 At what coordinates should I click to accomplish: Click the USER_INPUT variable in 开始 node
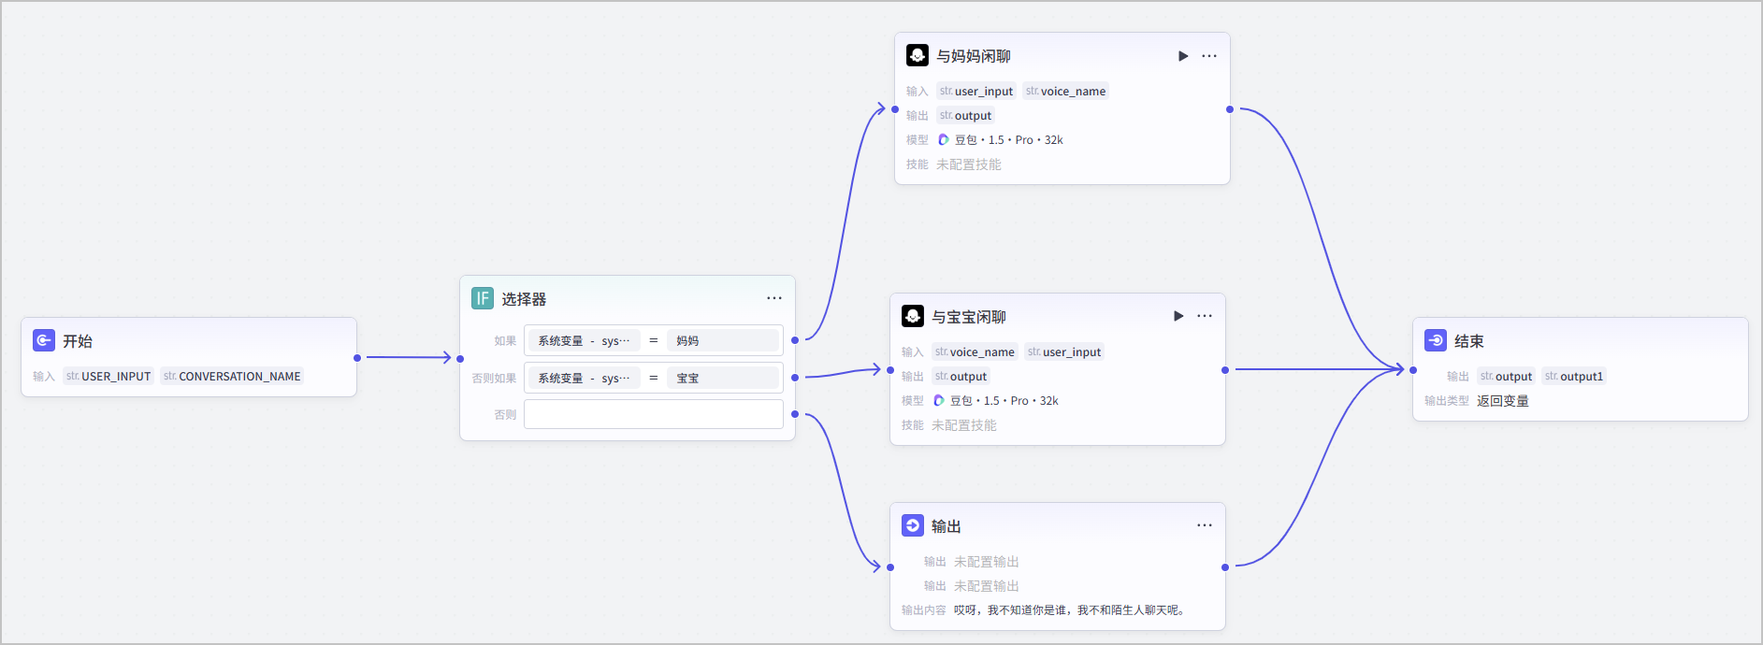tap(108, 377)
